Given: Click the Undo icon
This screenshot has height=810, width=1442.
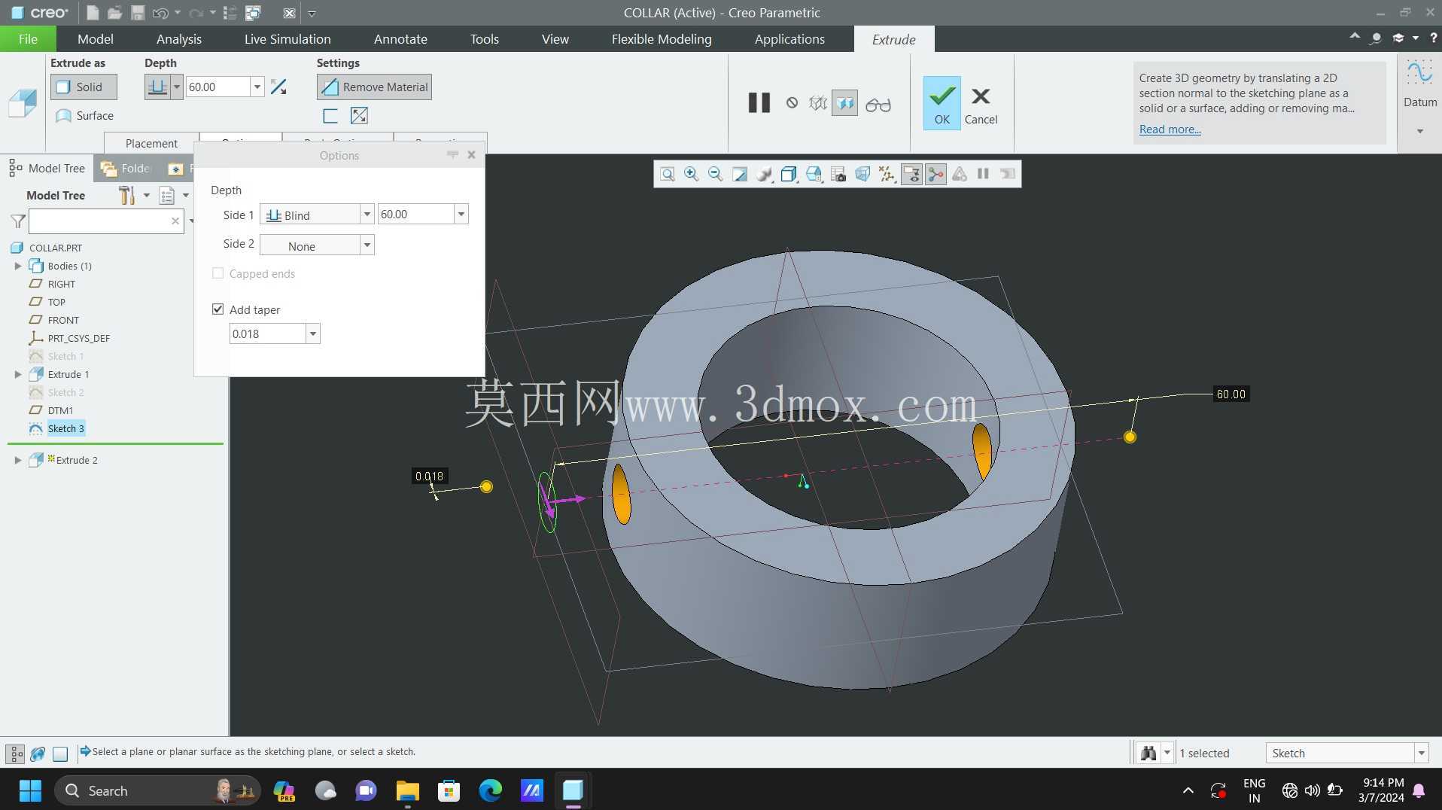Looking at the screenshot, I should 160,13.
